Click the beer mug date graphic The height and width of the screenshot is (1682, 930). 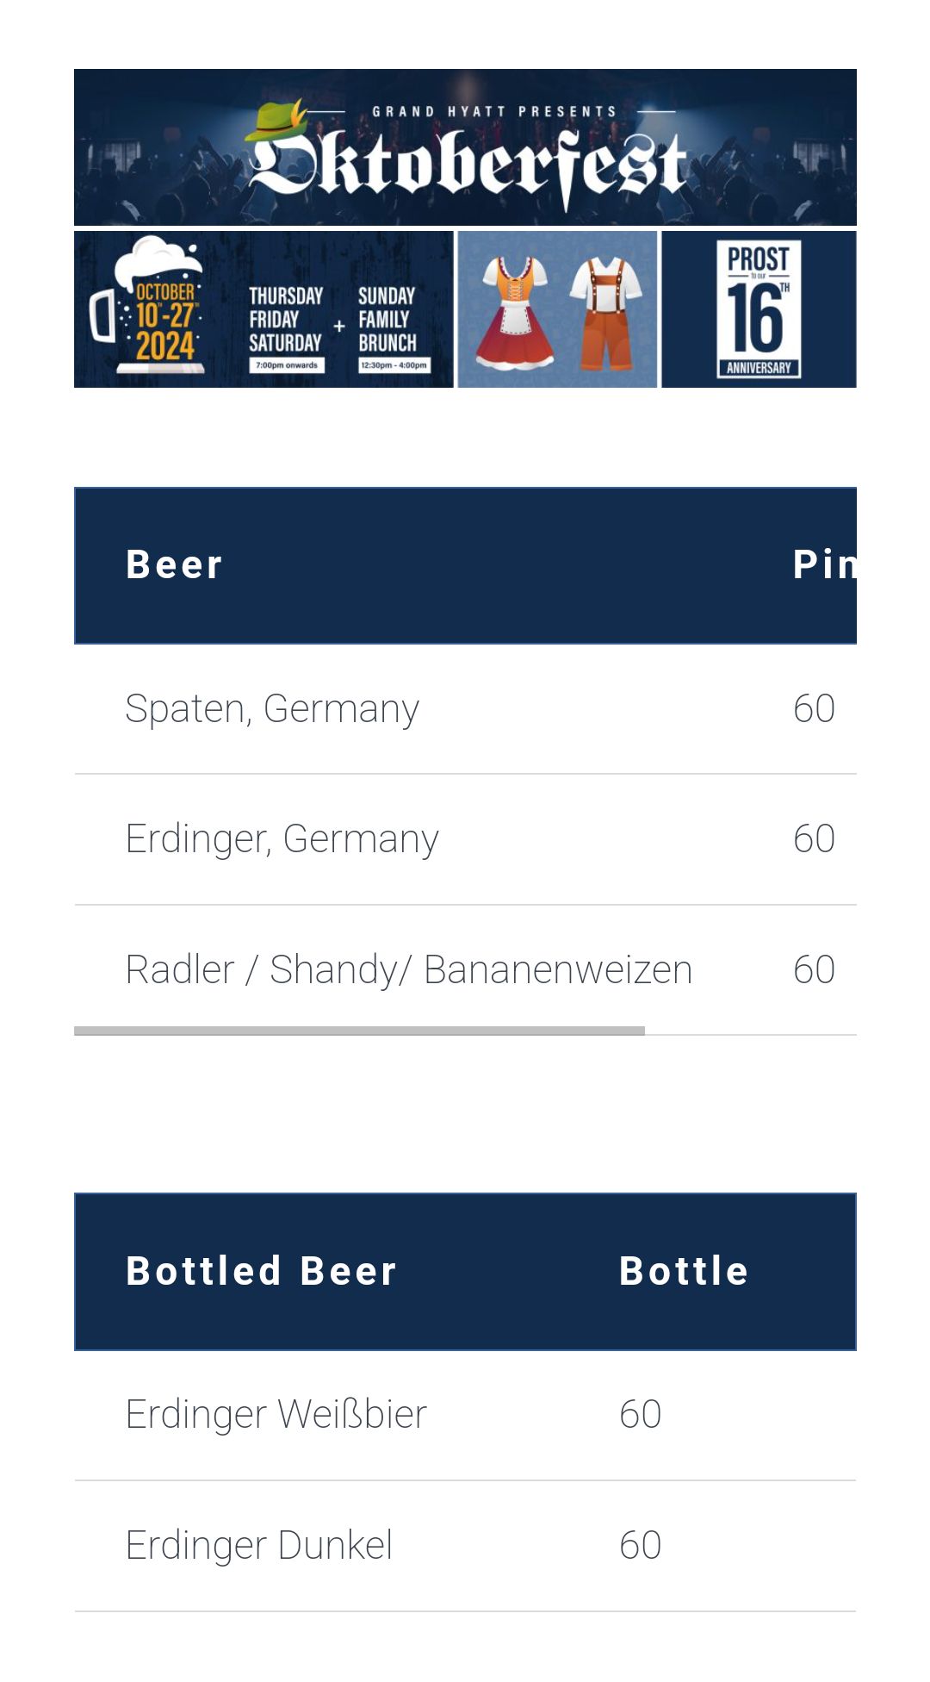[x=148, y=306]
